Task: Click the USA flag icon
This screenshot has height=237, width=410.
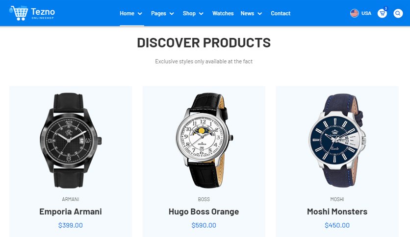Action: (354, 13)
